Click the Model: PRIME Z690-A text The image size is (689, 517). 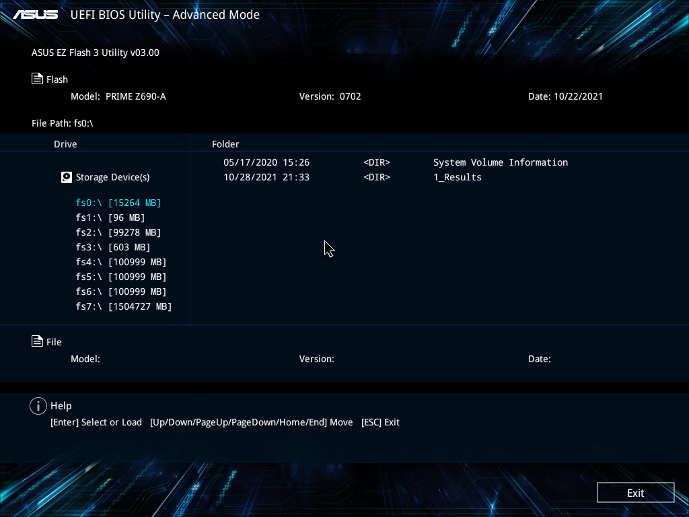click(118, 96)
